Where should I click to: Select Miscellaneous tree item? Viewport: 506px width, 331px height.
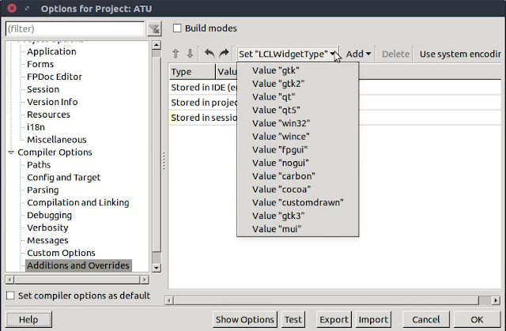(57, 140)
